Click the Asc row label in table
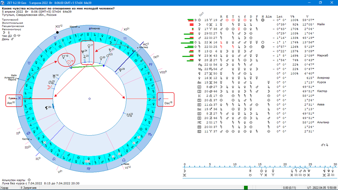Screen dimensions: 338x190 tap(200, 82)
